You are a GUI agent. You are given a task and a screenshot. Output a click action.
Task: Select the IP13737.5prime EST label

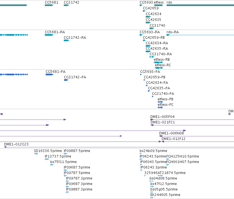(58, 156)
